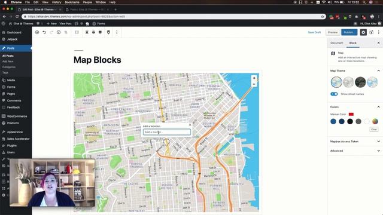The height and width of the screenshot is (215, 383).
Task: Open block navigation in the editor toolbar
Action: 66,32
